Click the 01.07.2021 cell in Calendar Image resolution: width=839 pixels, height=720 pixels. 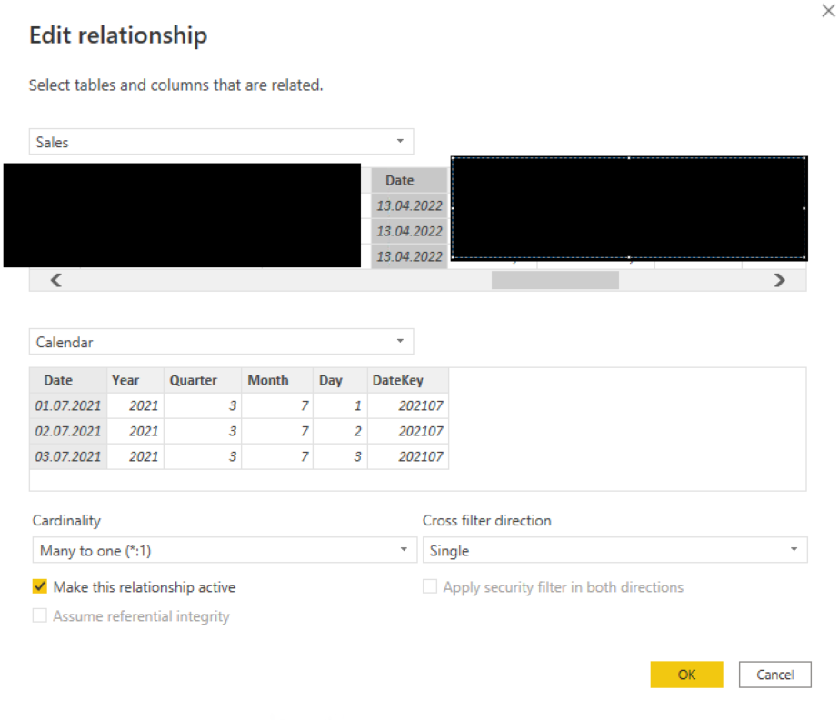(68, 405)
